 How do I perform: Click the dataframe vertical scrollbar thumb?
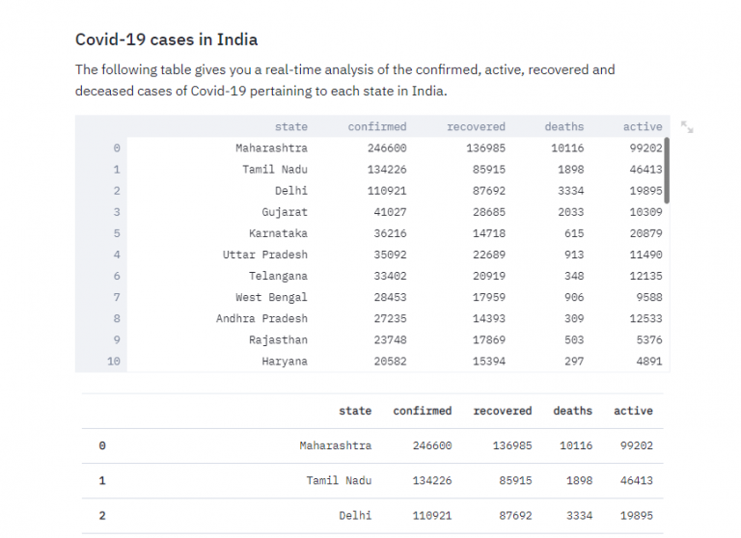click(x=667, y=171)
